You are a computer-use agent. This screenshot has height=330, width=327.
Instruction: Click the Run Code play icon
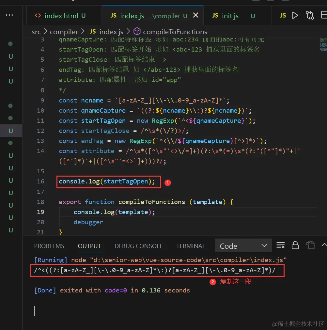pos(295,15)
